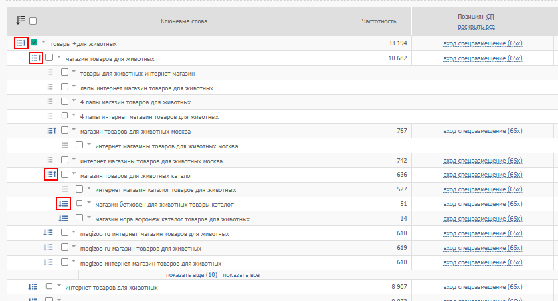
Task: Click list icon for 'магазин нора воронеж' row
Action: [x=64, y=218]
